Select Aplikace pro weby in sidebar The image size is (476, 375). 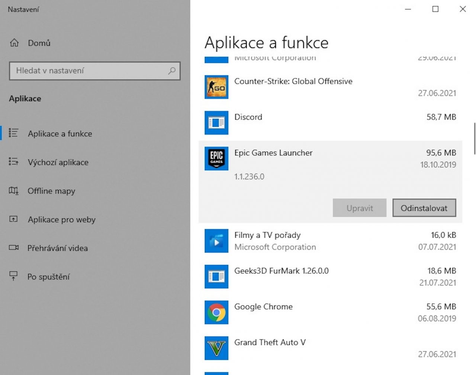pyautogui.click(x=61, y=220)
